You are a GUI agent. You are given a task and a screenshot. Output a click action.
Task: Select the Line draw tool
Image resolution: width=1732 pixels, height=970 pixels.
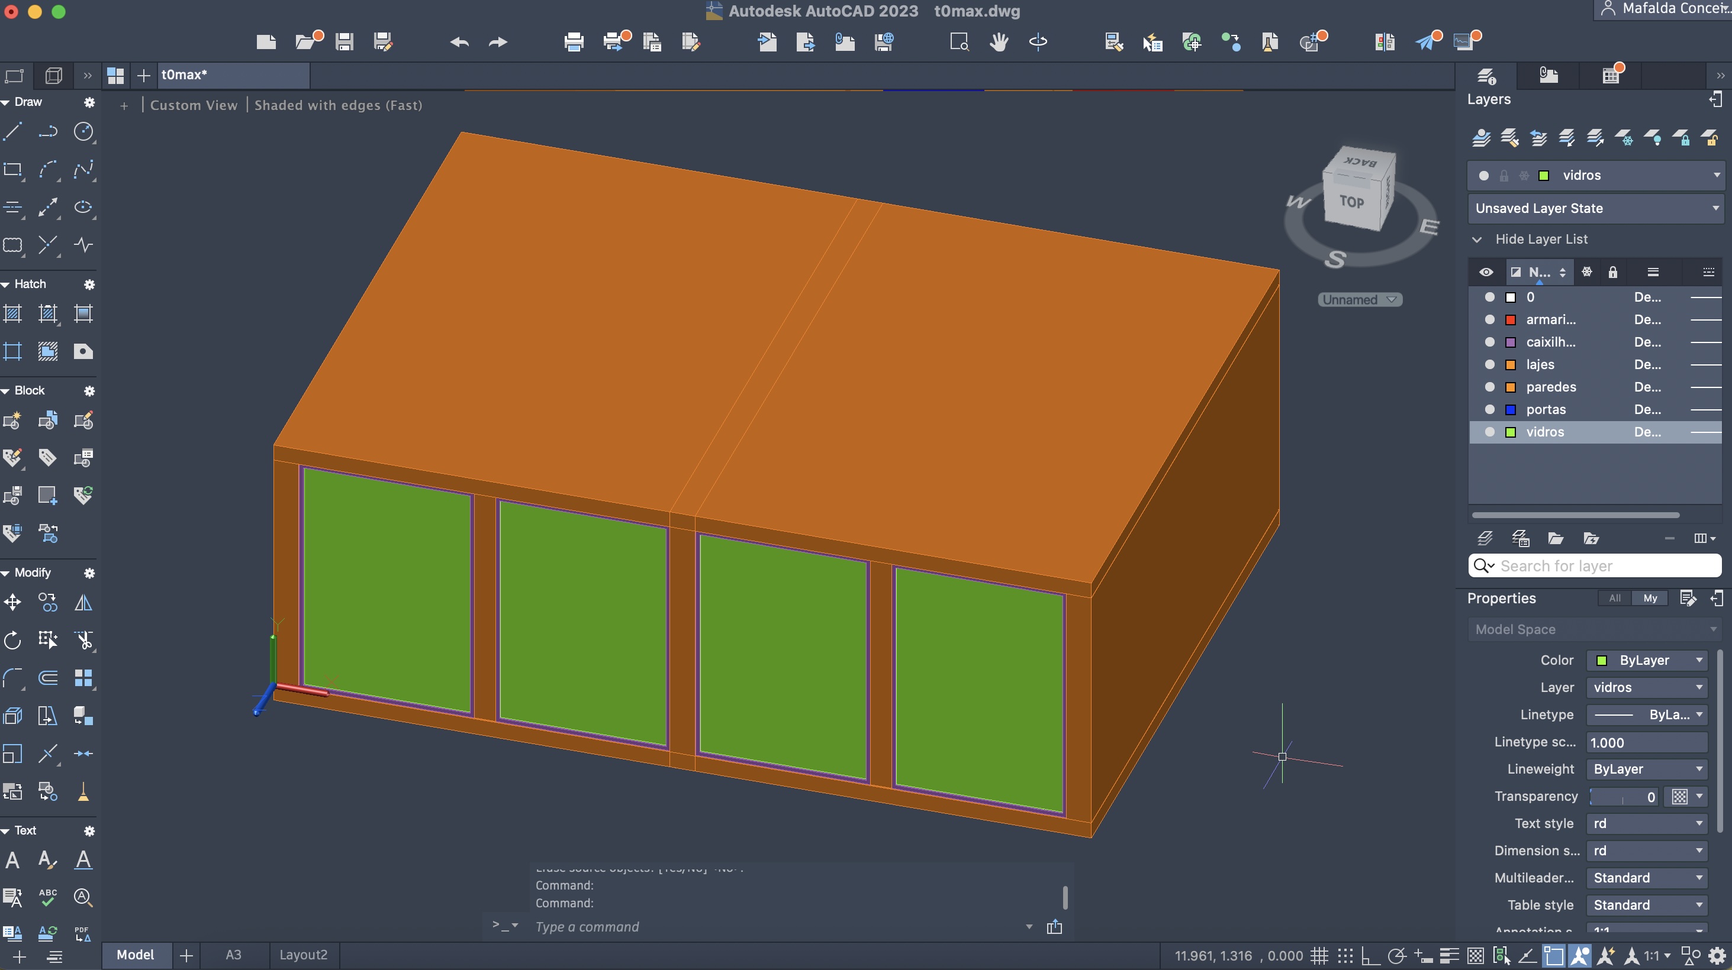coord(13,132)
